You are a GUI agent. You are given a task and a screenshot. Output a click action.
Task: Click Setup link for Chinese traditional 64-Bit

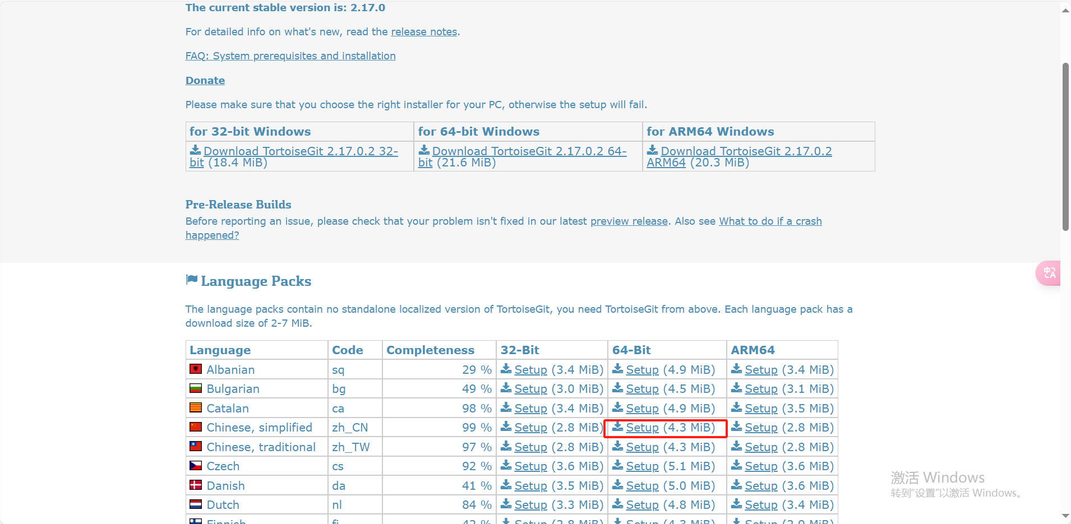[x=643, y=447]
